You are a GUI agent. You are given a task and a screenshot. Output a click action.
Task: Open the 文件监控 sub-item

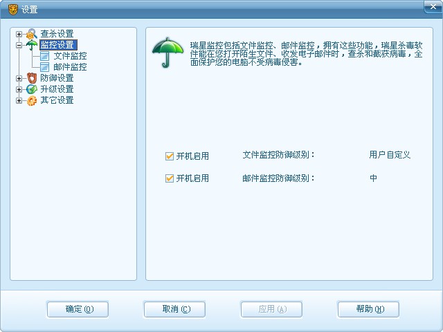pos(70,56)
